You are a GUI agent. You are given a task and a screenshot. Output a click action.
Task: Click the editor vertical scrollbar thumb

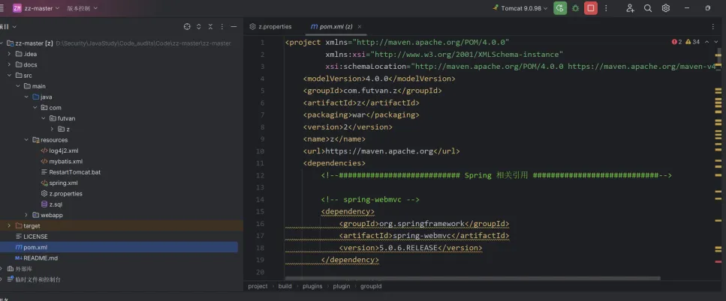point(718,57)
